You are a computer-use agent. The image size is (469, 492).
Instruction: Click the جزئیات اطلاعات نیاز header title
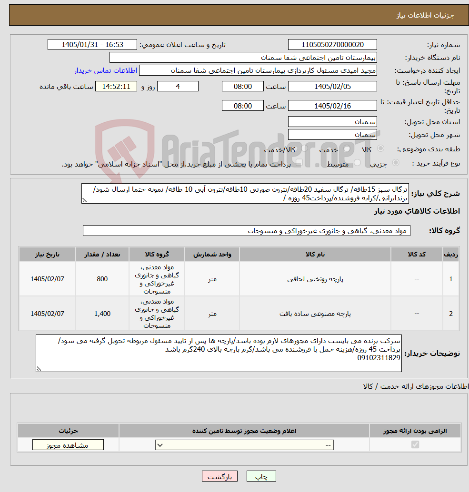(x=425, y=15)
